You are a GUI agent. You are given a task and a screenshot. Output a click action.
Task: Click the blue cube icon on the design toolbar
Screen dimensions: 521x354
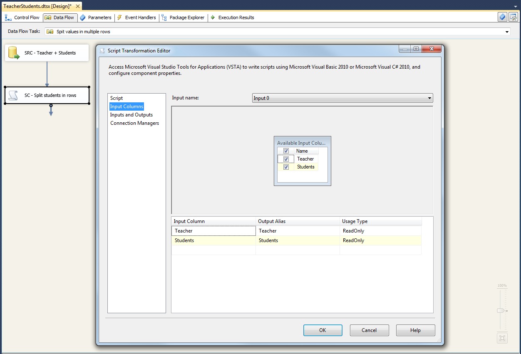[502, 17]
